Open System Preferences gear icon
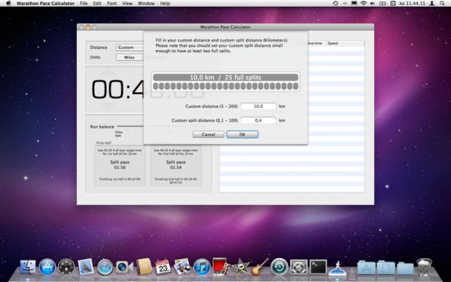The height and width of the screenshot is (282, 451). click(299, 267)
